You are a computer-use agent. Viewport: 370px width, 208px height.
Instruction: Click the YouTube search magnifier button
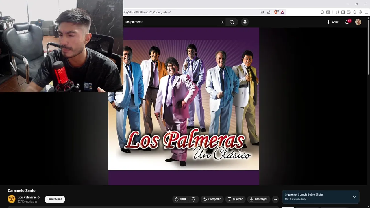tap(232, 22)
